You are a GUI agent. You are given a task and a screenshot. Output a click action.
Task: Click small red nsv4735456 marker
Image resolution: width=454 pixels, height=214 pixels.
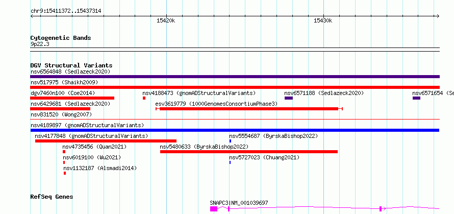[x=64, y=152]
